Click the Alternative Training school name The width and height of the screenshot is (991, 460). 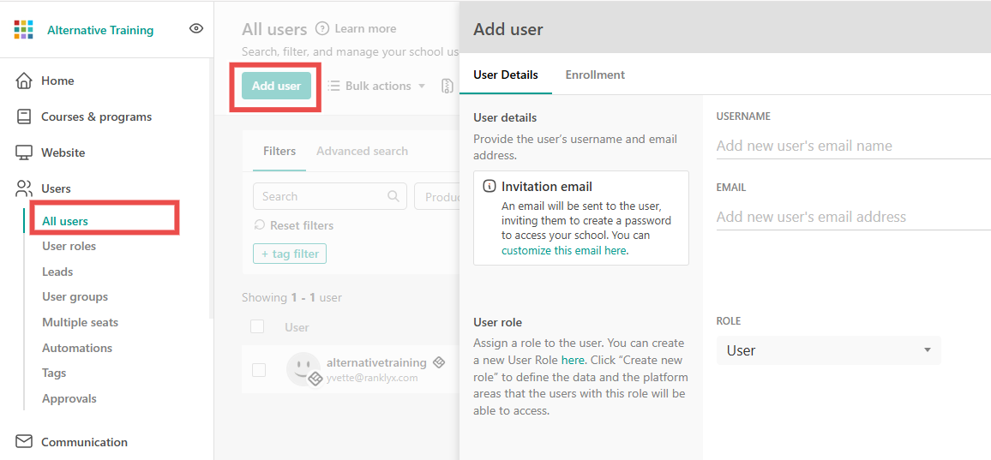point(99,30)
